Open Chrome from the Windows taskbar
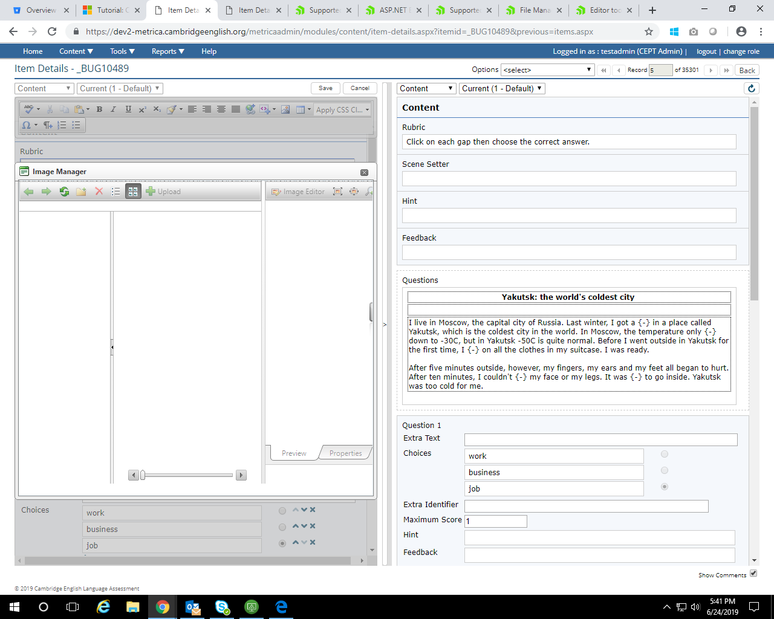 (163, 607)
